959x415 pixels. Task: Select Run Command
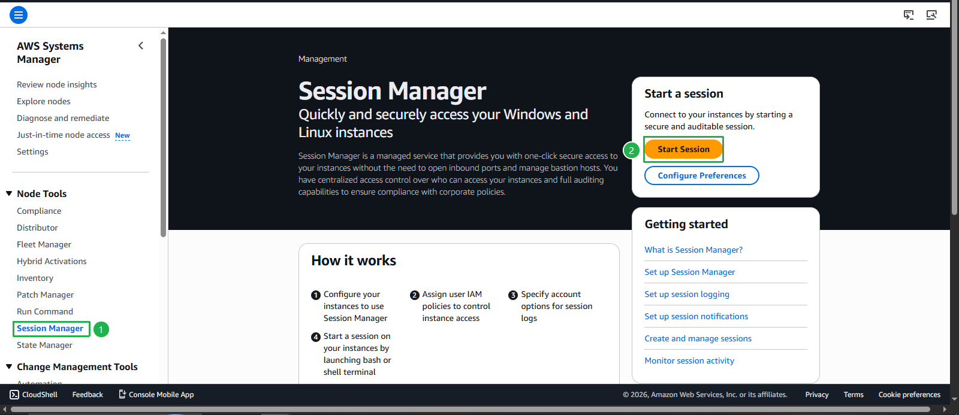pyautogui.click(x=45, y=311)
